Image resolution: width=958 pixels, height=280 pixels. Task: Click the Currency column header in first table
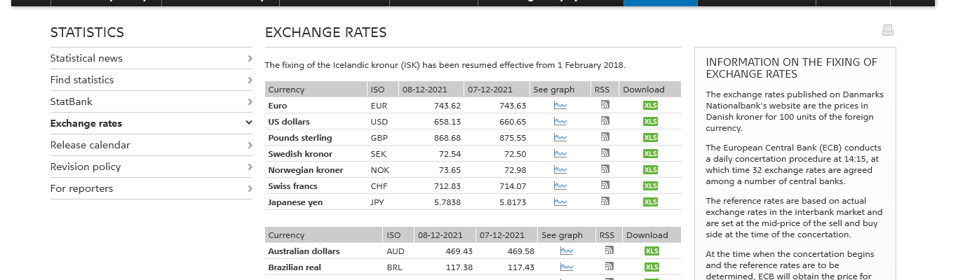click(286, 90)
